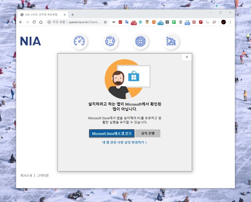Close the Microsoft app warning dialog
The height and width of the screenshot is (202, 251).
tap(187, 57)
